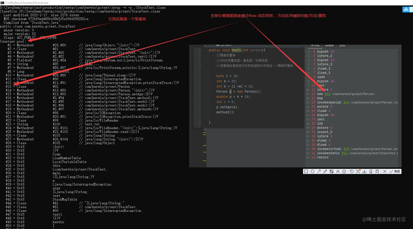This screenshot has width=413, height=229.
Task: Toggle fold marker beside //栈里面放值类型 comment
Action: click(x=200, y=66)
